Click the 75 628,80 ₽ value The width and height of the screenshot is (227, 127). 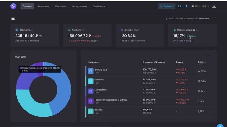click(149, 79)
